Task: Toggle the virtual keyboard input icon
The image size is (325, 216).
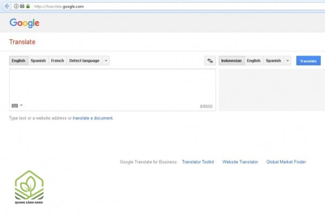Action: pyautogui.click(x=15, y=106)
